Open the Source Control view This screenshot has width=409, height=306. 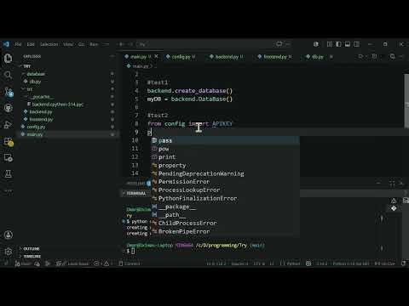[x=9, y=91]
